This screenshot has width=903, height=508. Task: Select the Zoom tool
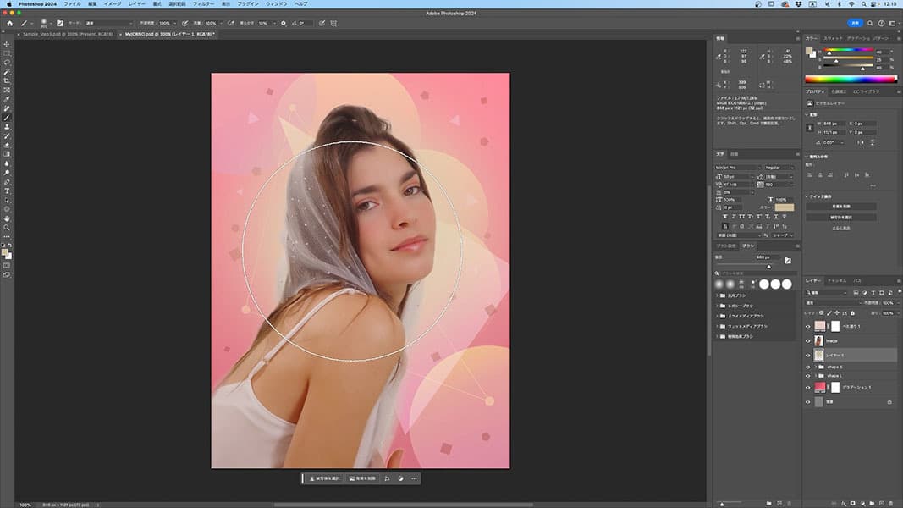point(7,228)
